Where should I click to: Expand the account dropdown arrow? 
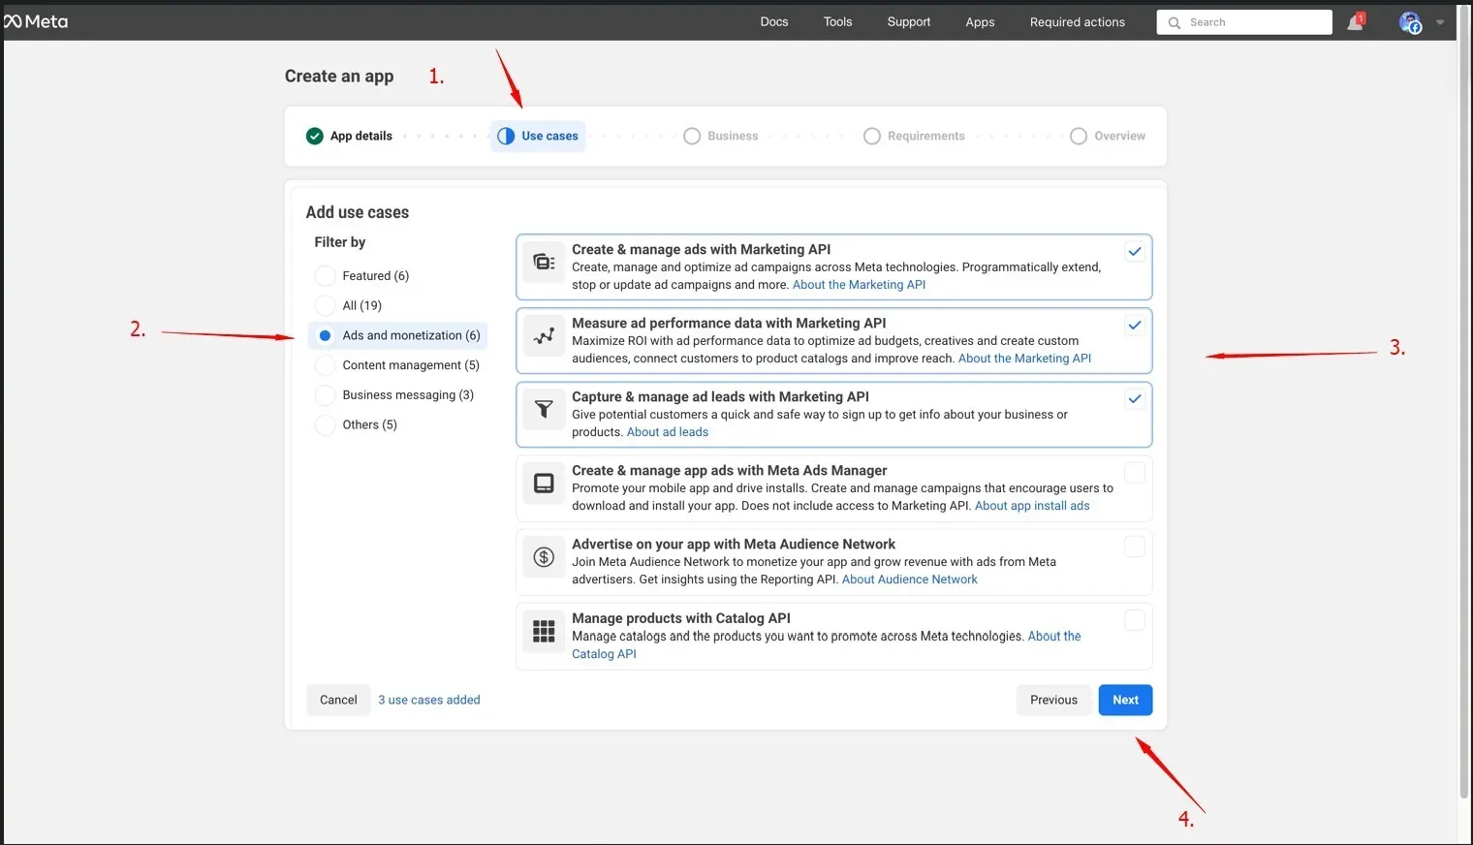(x=1440, y=22)
